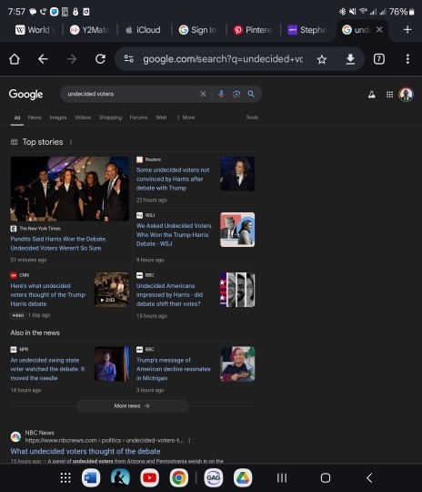Image resolution: width=422 pixels, height=492 pixels.
Task: Open Top stories three-dot options
Action: click(71, 142)
